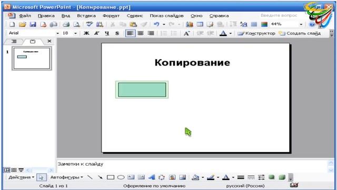This screenshot has height=190, width=337.
Task: Open line color dropdown arrow
Action: (217, 177)
